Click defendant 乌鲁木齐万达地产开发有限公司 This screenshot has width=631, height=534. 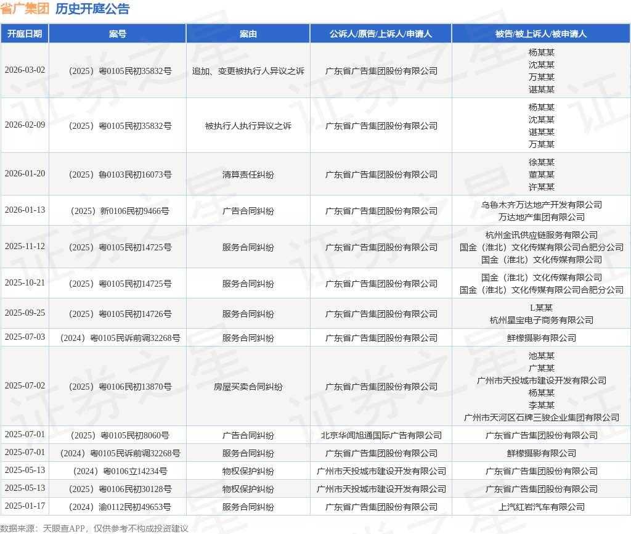tap(541, 205)
